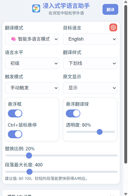Click the 段落最大长度 slider handle

coord(29,172)
